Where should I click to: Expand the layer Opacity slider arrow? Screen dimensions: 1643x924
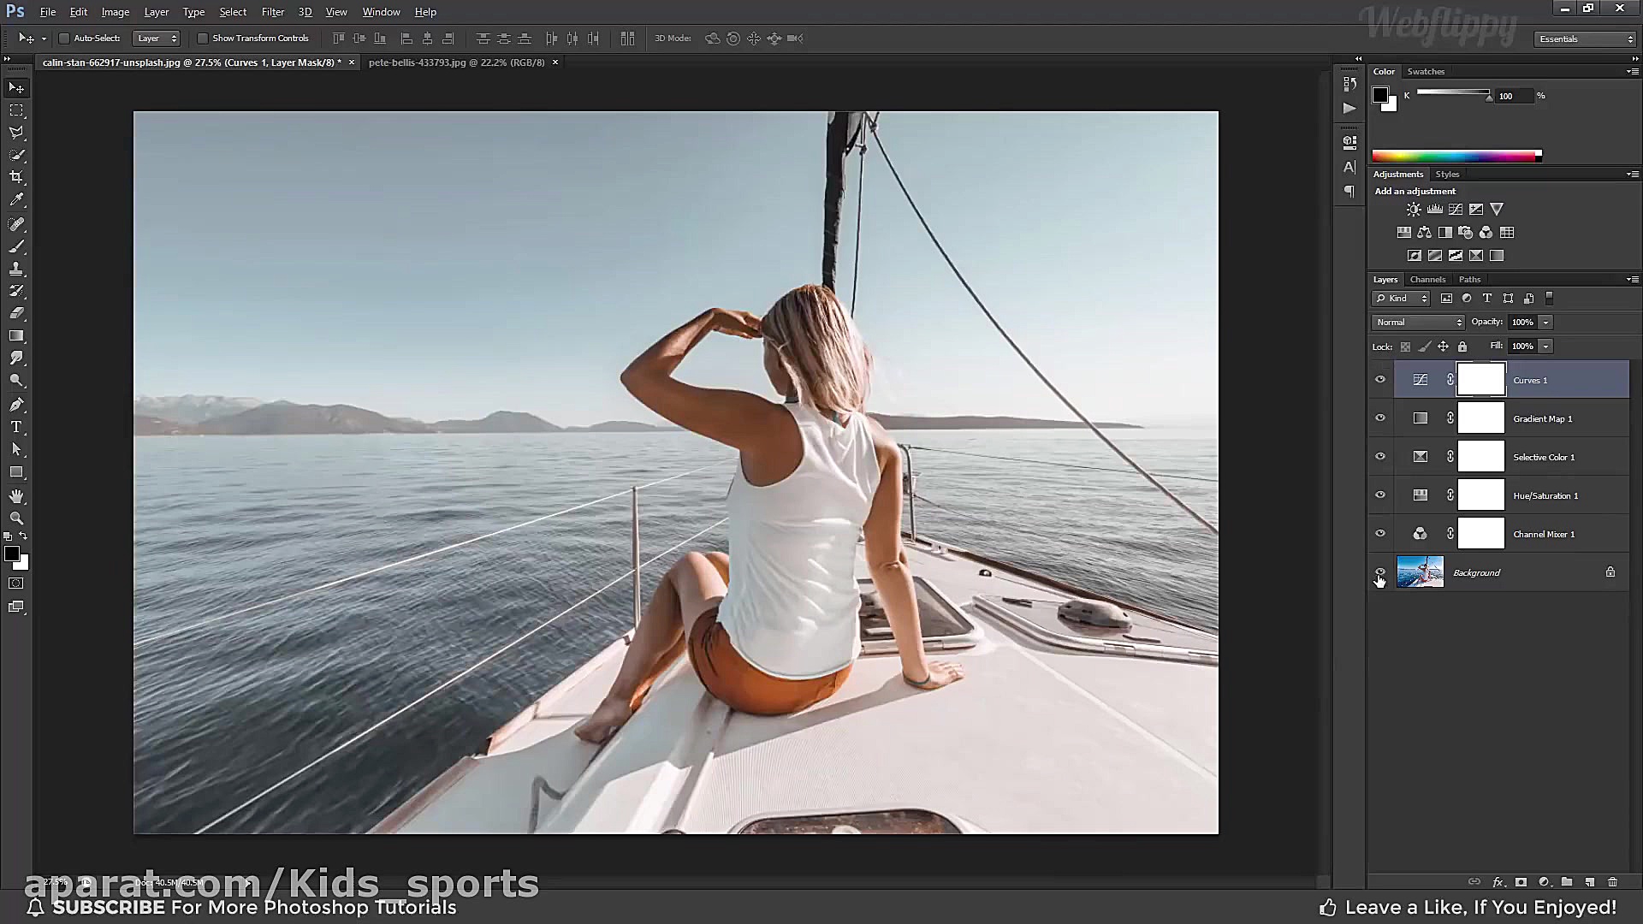click(x=1545, y=323)
